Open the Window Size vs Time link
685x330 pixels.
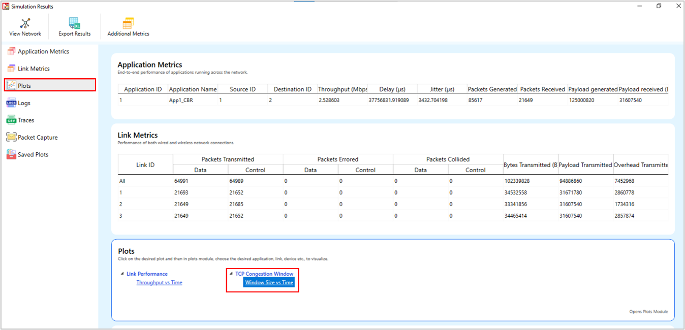[269, 282]
